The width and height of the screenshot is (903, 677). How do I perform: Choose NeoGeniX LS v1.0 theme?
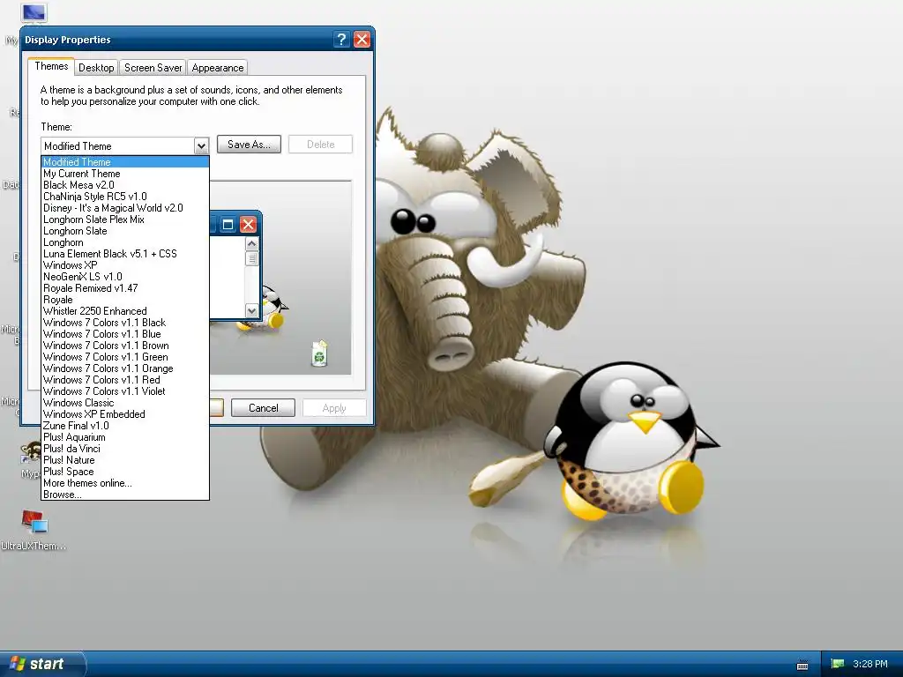coord(125,276)
